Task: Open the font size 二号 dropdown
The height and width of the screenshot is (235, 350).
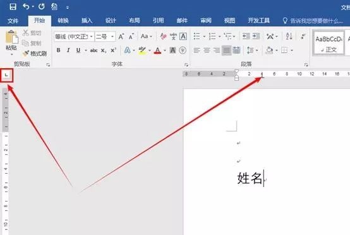Action: point(112,37)
